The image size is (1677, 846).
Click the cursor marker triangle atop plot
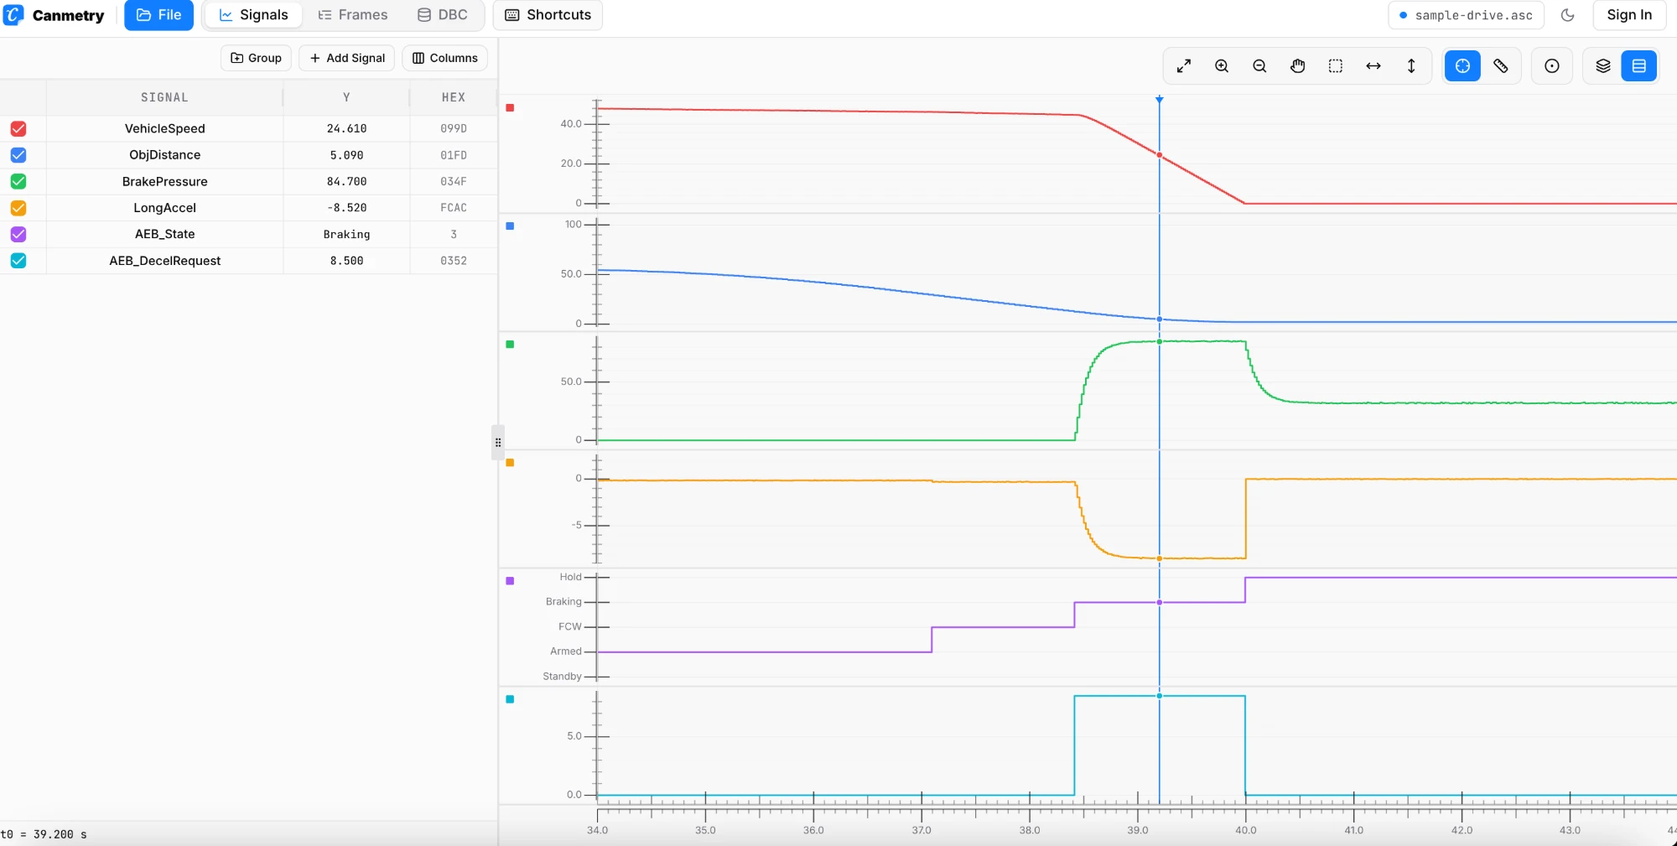coord(1160,100)
